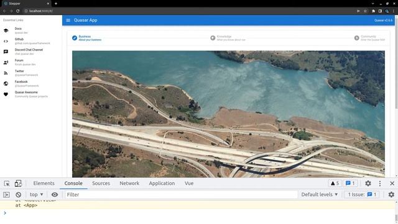This screenshot has width=398, height=224.
Task: Reload the localhost page
Action: [18, 11]
